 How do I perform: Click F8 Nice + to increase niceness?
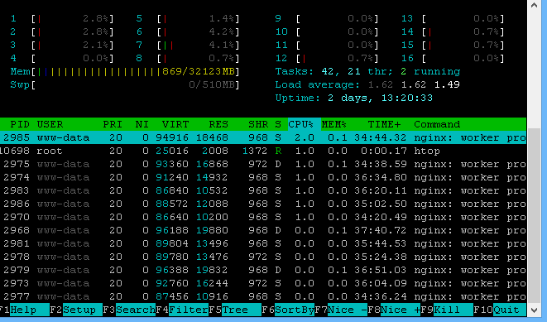(394, 310)
